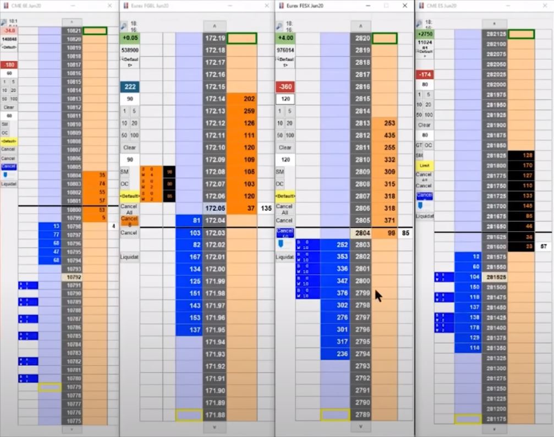Toggle the GT button in the CME ES ladder

point(419,145)
